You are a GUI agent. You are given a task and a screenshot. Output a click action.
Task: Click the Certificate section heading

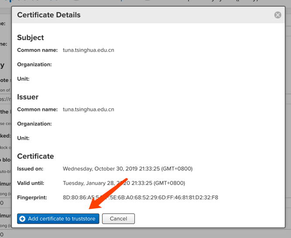pyautogui.click(x=35, y=156)
